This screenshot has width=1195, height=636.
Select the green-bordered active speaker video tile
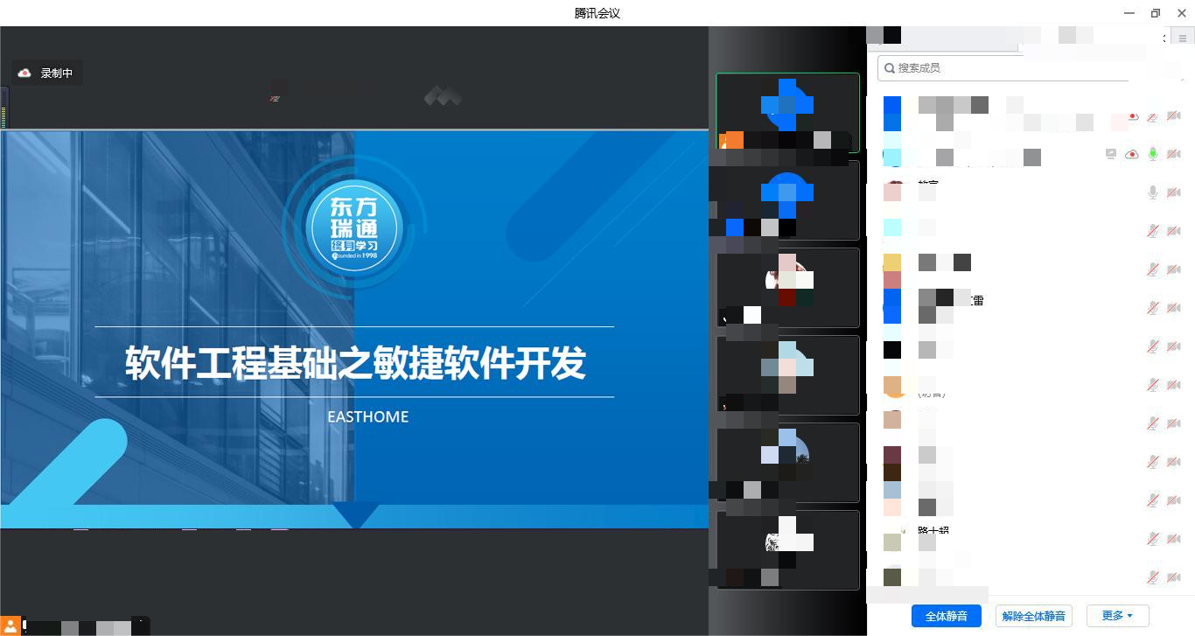tap(787, 112)
